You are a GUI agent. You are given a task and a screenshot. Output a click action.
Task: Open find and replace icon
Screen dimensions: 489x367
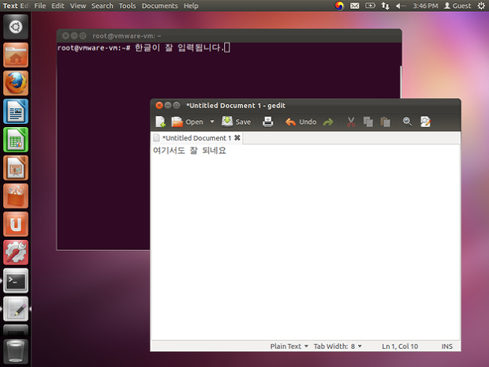[425, 122]
